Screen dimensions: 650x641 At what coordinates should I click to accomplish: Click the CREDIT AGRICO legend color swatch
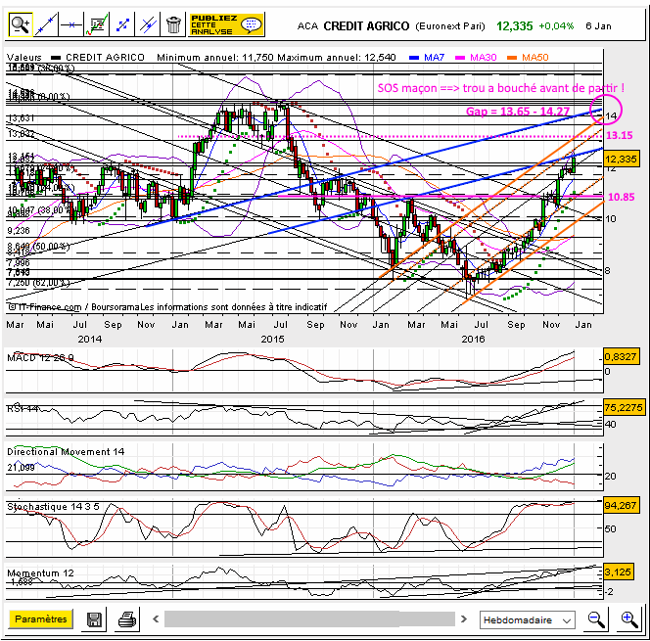pyautogui.click(x=56, y=58)
